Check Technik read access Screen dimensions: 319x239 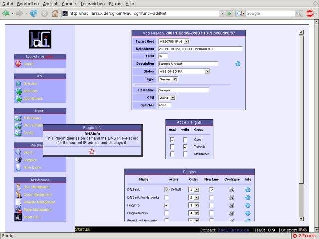pyautogui.click(x=172, y=147)
